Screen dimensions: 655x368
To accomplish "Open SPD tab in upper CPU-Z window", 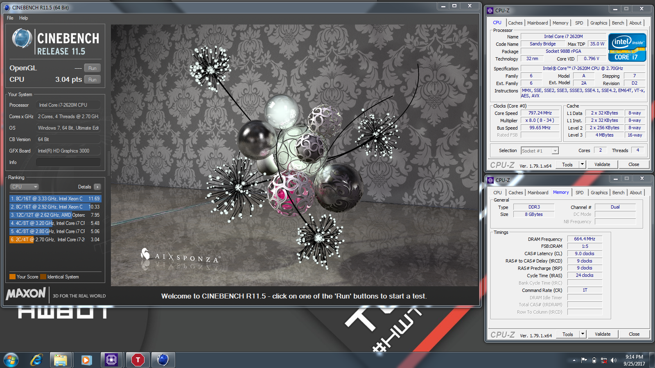I will point(579,23).
